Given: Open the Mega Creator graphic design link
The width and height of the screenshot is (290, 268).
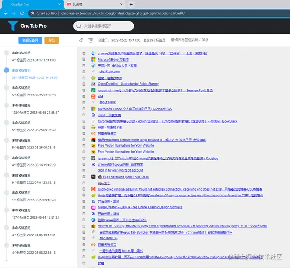Looking at the screenshot, I should coord(140,207).
